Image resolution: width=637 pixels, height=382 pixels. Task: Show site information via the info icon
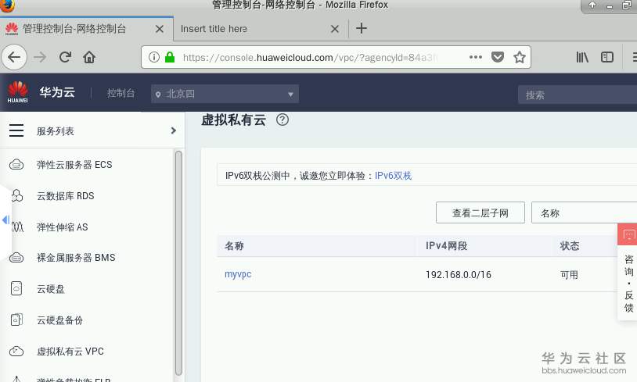(x=154, y=57)
